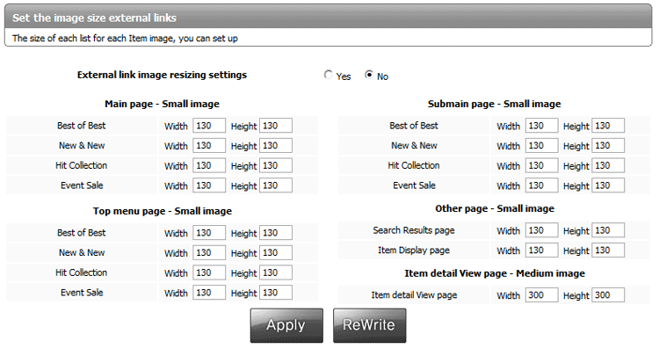Click Submain page Best of Best Width field
Image resolution: width=659 pixels, height=363 pixels.
pos(541,126)
